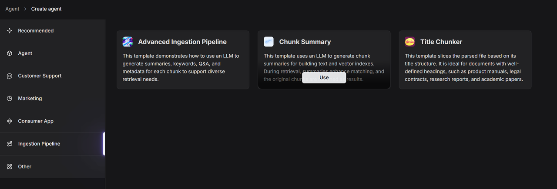Image resolution: width=557 pixels, height=189 pixels.
Task: Click the Create agent breadcrumb text
Action: click(46, 9)
